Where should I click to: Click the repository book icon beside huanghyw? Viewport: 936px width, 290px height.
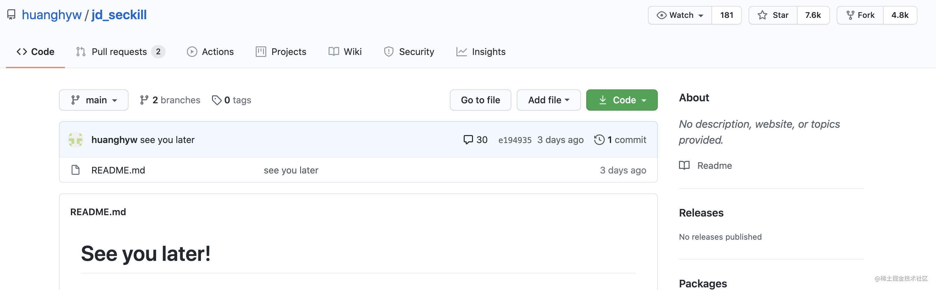11,15
